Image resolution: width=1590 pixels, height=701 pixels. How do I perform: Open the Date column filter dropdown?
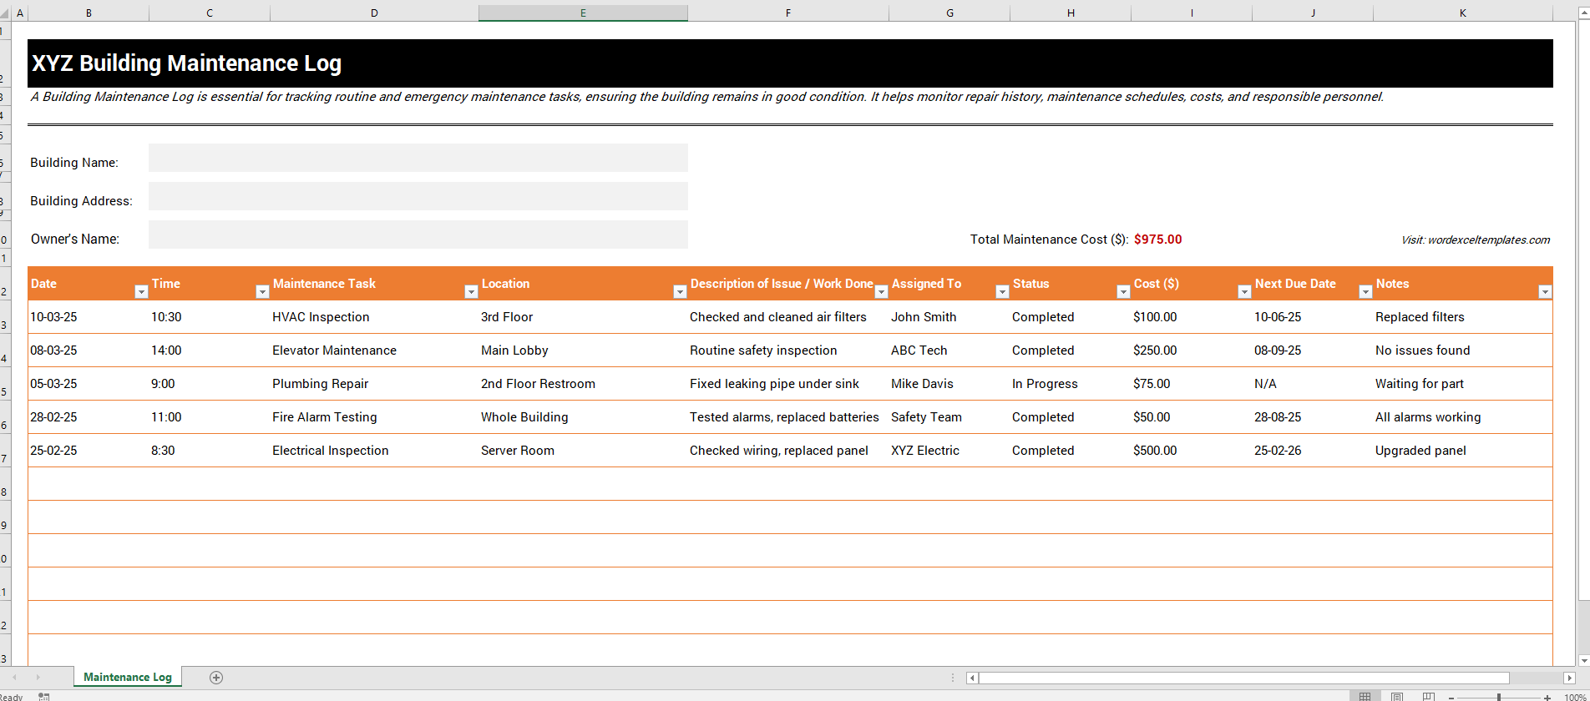141,291
